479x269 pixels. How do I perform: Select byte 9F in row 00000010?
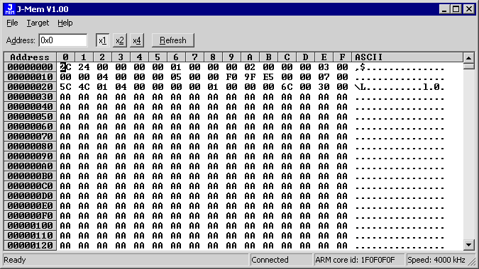250,76
